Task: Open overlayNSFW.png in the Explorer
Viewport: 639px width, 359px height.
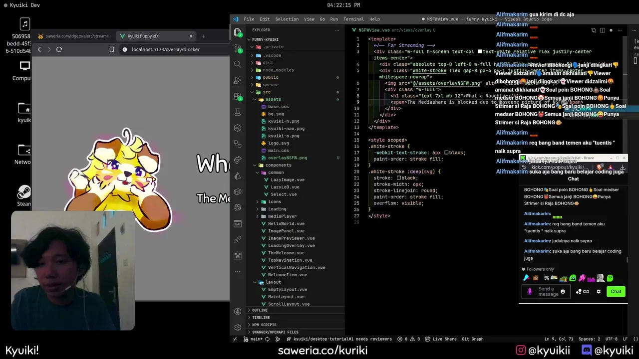Action: (288, 158)
